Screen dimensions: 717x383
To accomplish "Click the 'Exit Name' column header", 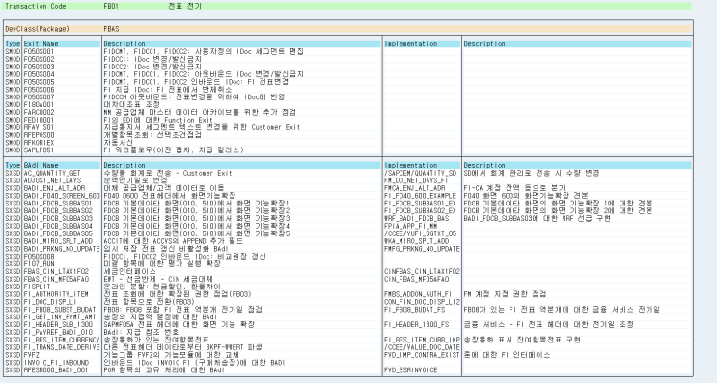I will [x=41, y=43].
